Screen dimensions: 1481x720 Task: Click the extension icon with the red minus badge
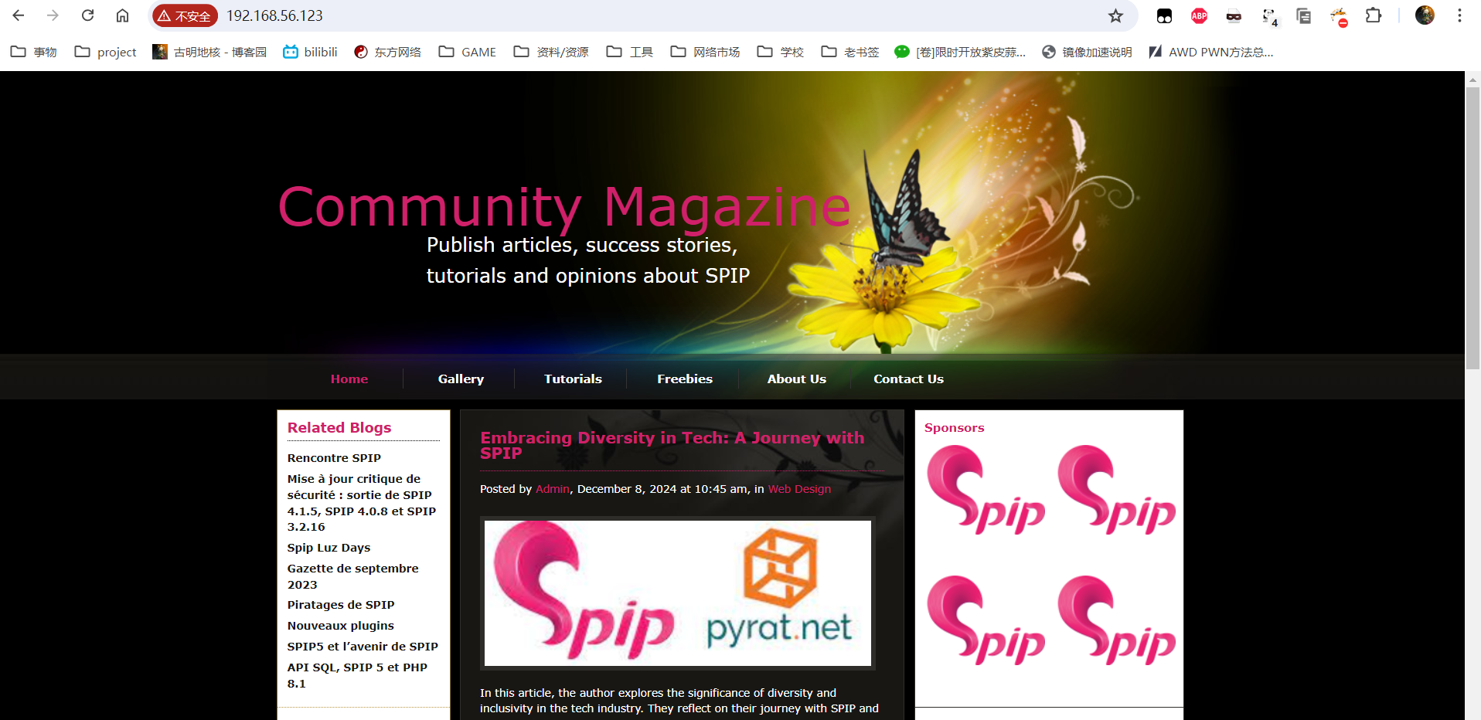click(1339, 16)
